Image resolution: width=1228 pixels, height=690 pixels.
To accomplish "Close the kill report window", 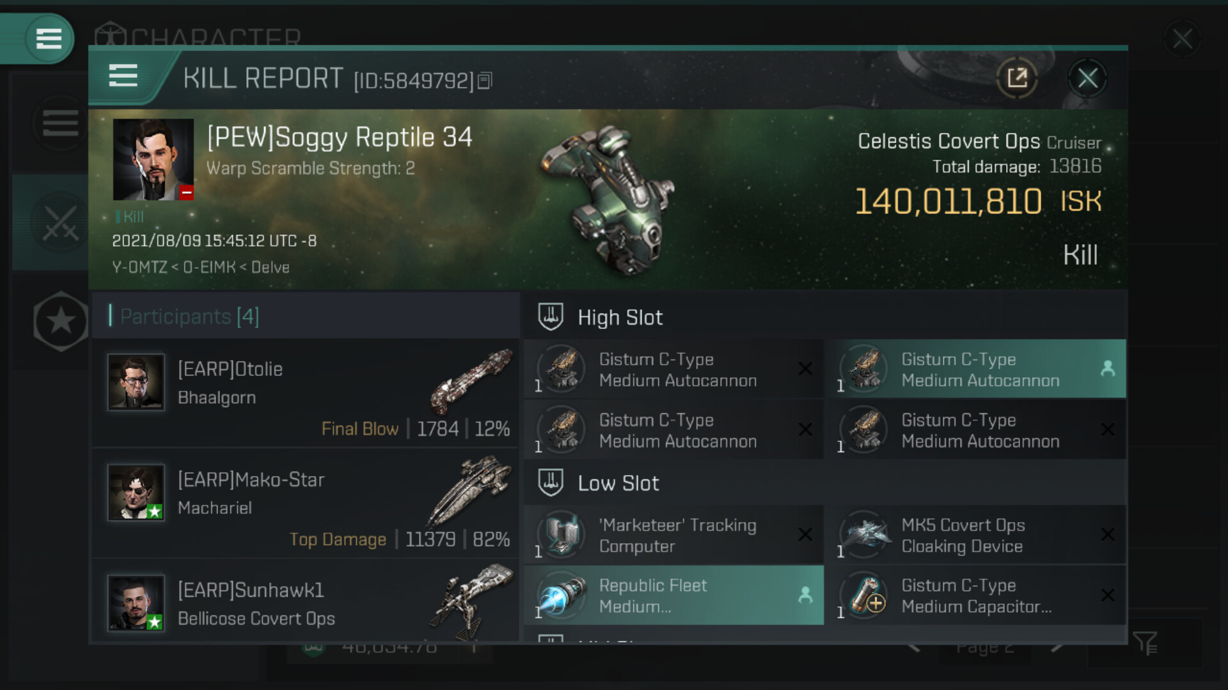I will (1087, 79).
